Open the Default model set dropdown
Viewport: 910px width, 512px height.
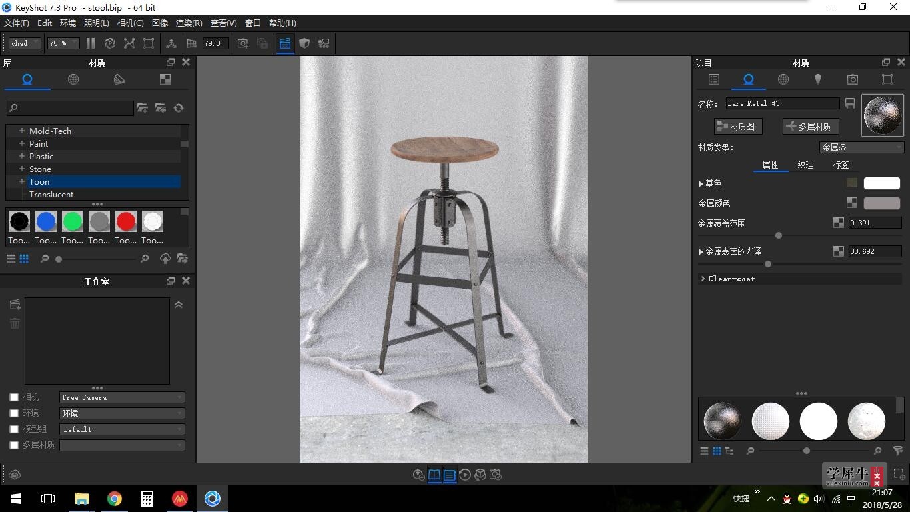[x=122, y=429]
